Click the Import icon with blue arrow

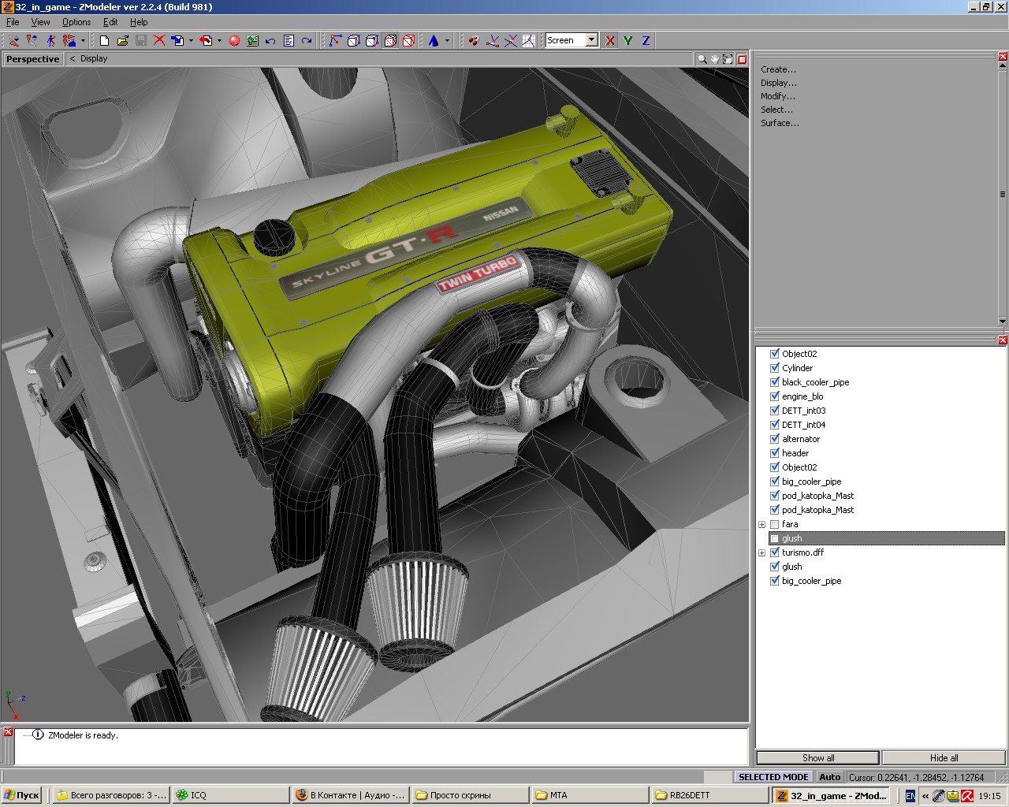177,40
